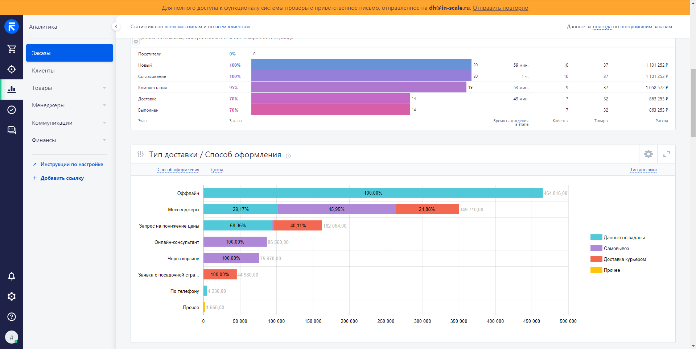Open the tasks checkmark circle icon
The image size is (696, 349).
(12, 110)
